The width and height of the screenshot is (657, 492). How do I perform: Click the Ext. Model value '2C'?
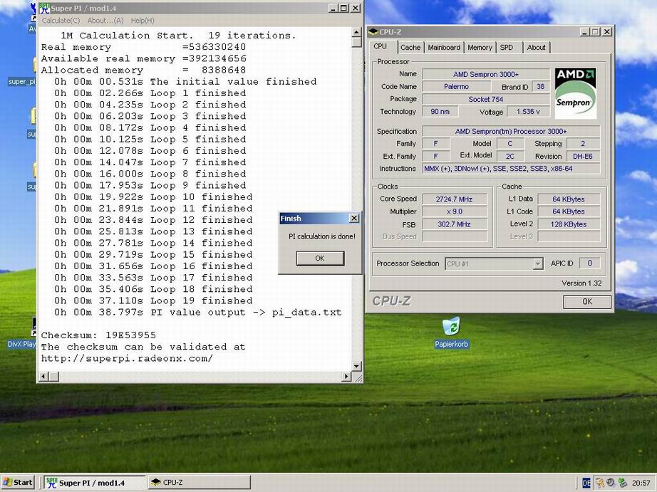510,156
